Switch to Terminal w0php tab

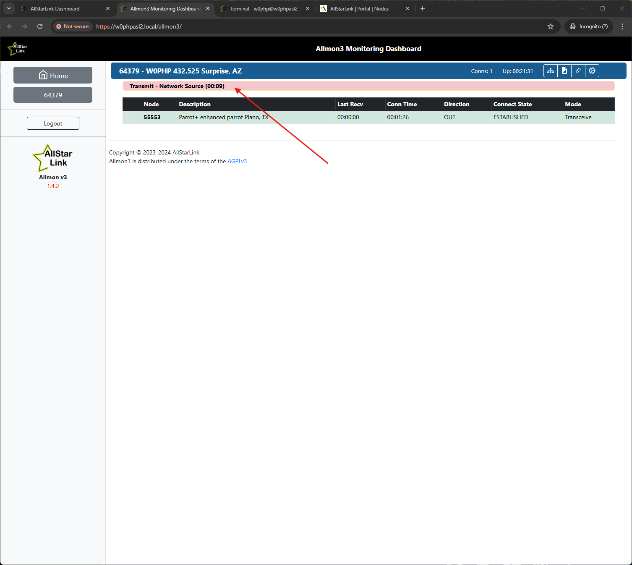(x=264, y=9)
